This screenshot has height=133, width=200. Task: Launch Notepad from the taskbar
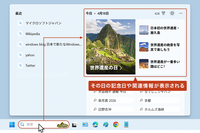pyautogui.click(x=126, y=124)
